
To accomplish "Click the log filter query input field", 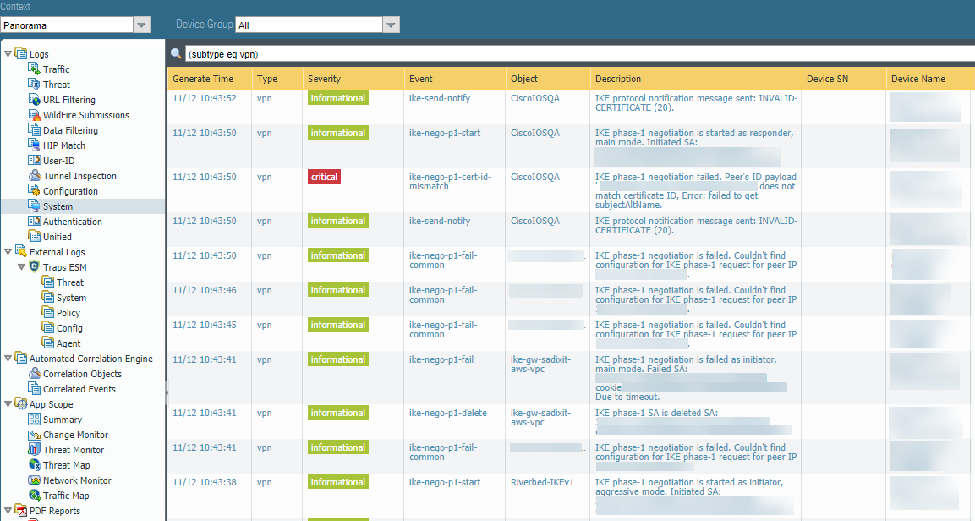I will pyautogui.click(x=575, y=54).
